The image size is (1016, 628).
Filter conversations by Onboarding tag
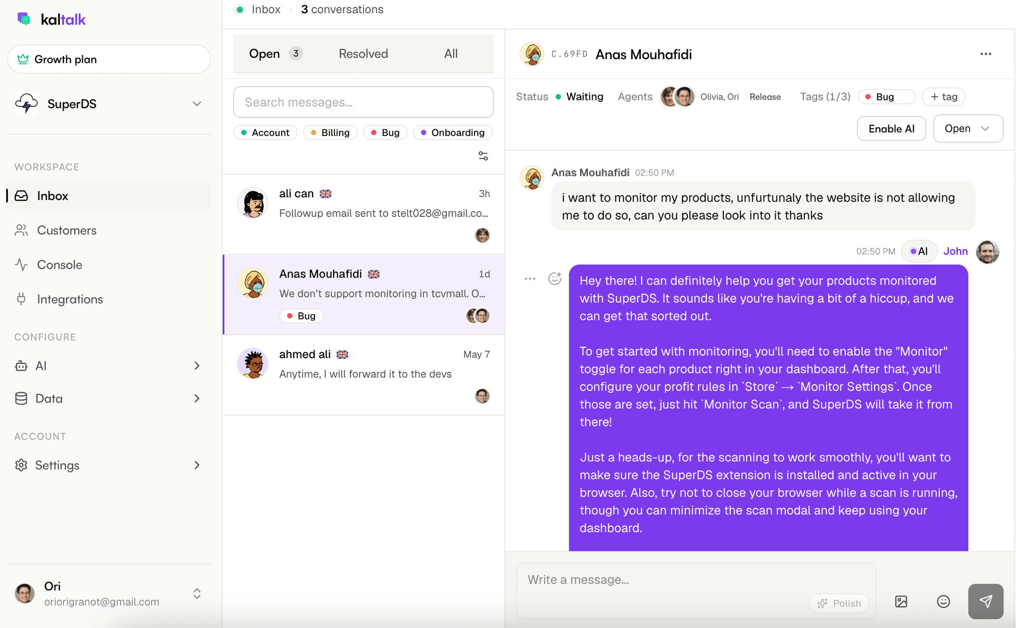(453, 132)
